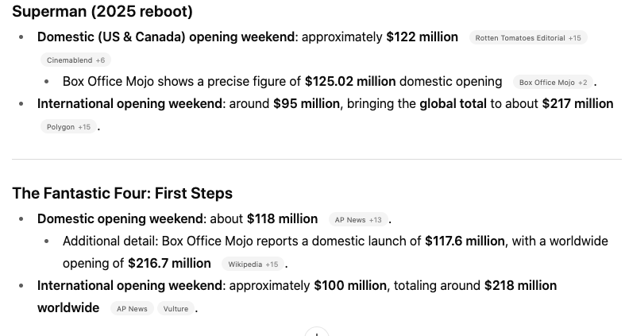Click the $117.6 million domestic launch figure

click(x=465, y=241)
